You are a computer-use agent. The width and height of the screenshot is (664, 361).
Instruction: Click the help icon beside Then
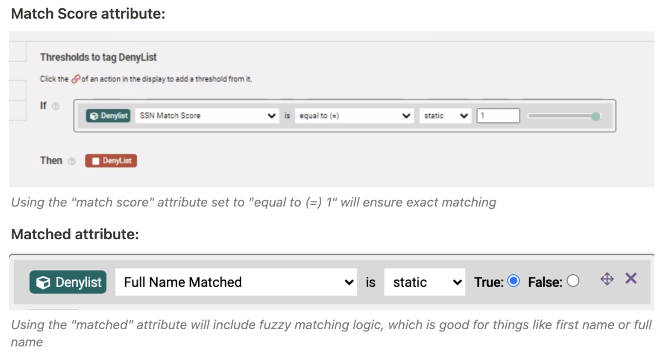tap(71, 161)
